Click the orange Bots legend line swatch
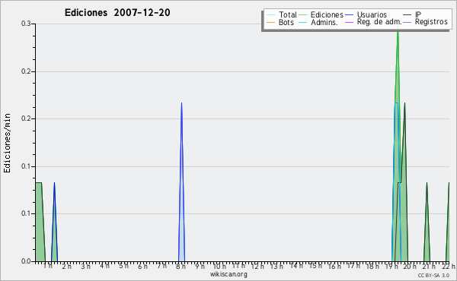 (270, 22)
